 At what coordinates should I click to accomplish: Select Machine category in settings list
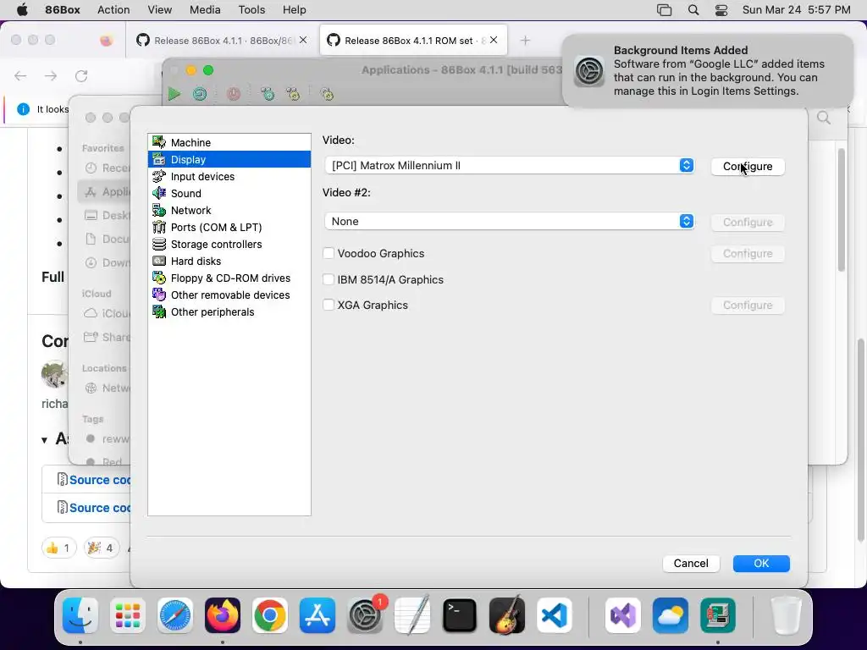229,142
